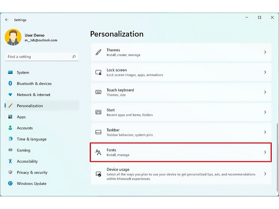Open Lock screen settings

click(x=181, y=72)
